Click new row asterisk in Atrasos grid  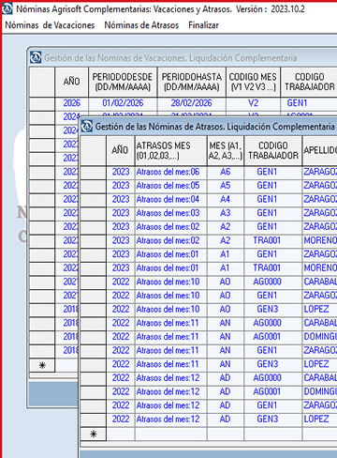(93, 435)
